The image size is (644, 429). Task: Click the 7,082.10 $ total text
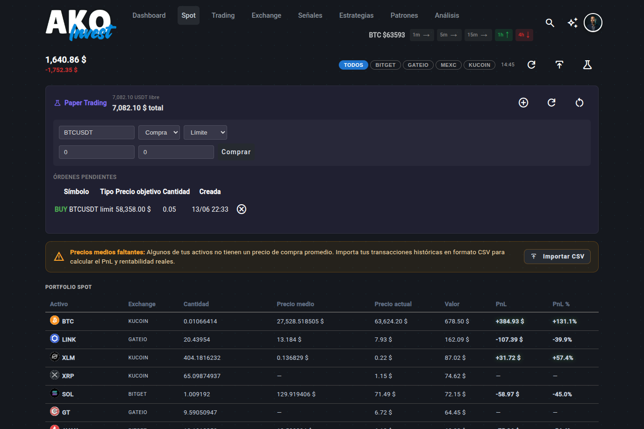click(x=138, y=108)
